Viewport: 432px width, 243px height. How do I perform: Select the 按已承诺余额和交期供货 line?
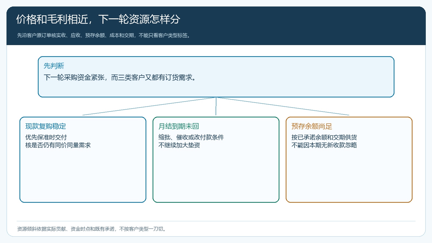click(x=324, y=137)
